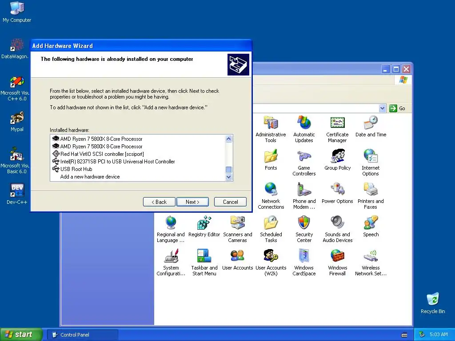Click the system tray notification icon
Image resolution: width=455 pixels, height=341 pixels.
pos(422,335)
